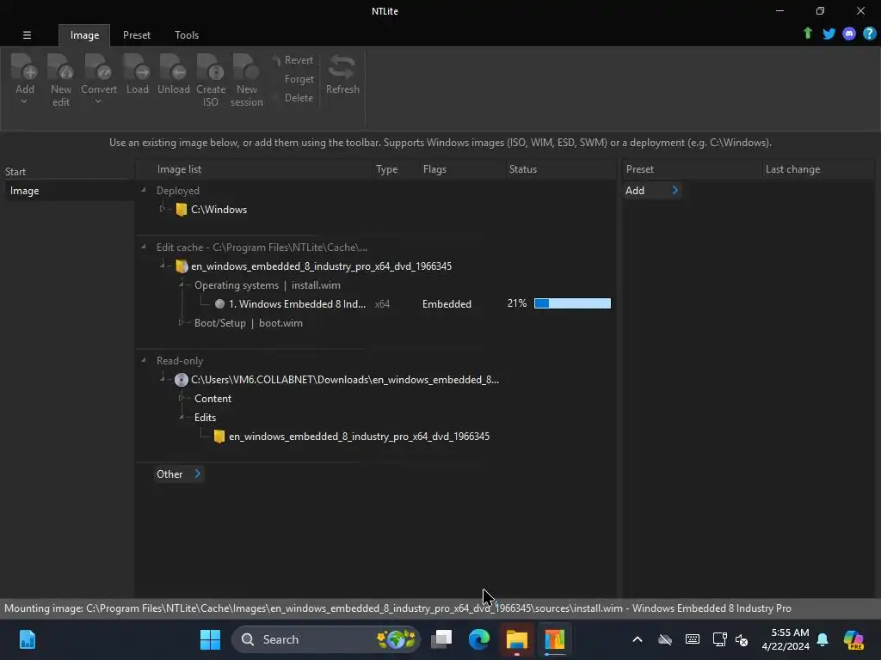881x660 pixels.
Task: Collapse the Operating systems | install.wim node
Action: click(182, 285)
